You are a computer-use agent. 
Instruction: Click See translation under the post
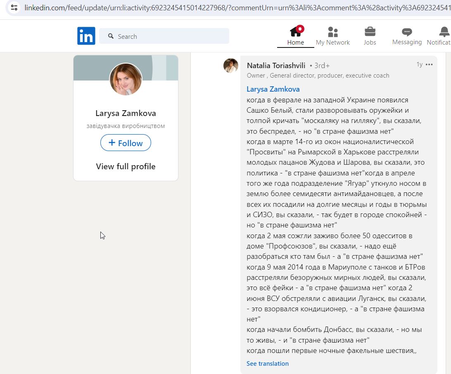(x=267, y=363)
